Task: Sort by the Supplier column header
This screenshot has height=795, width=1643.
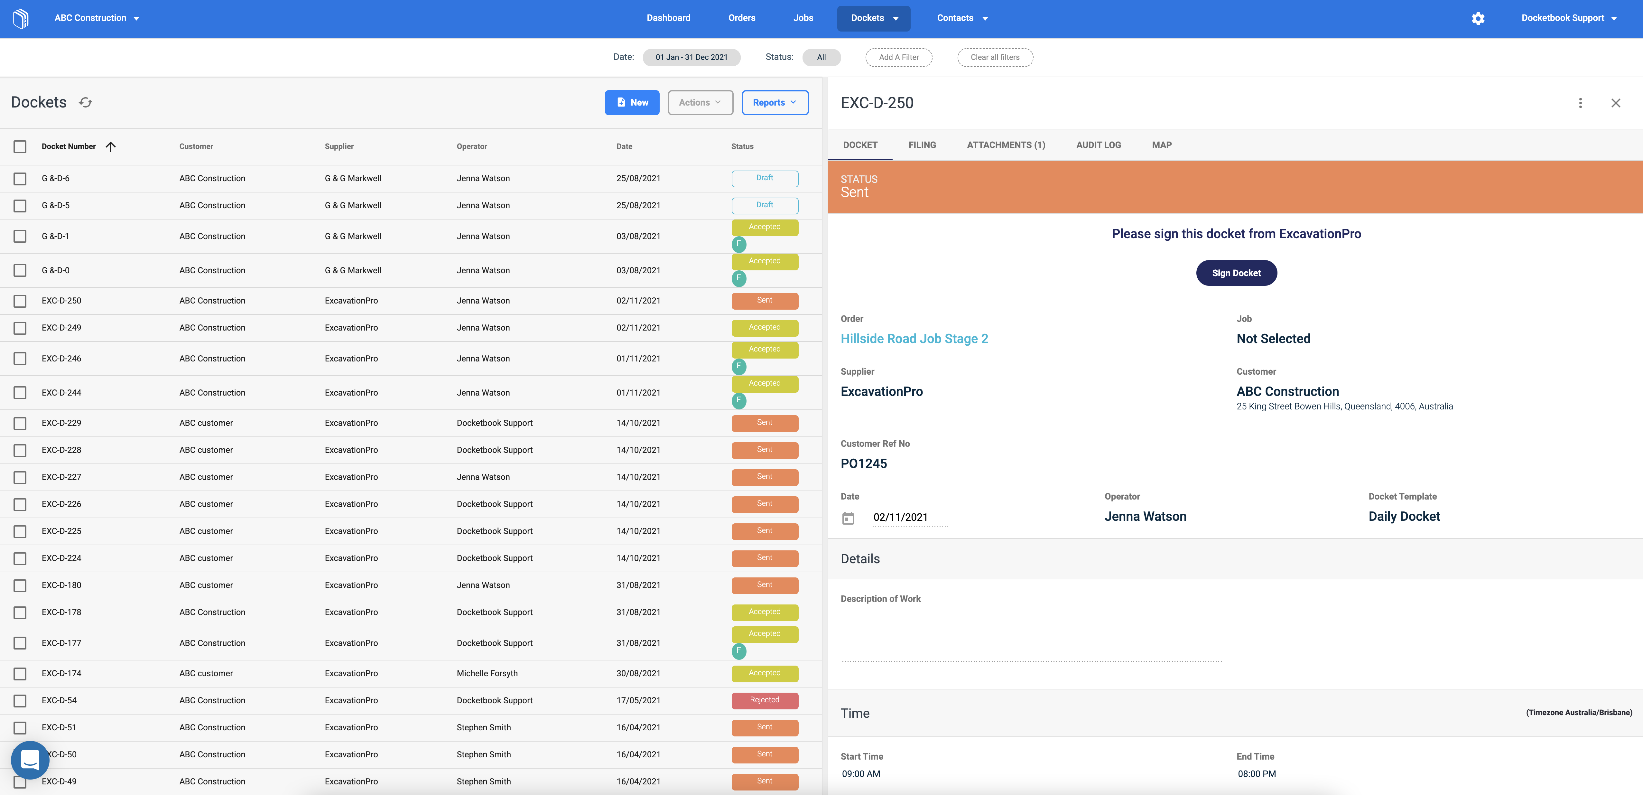Action: pyautogui.click(x=339, y=147)
